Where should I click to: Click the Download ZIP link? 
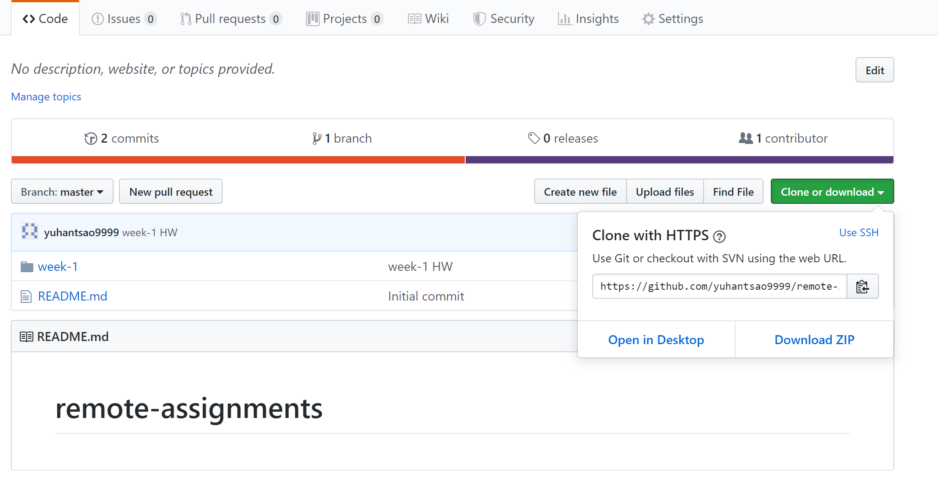click(814, 340)
